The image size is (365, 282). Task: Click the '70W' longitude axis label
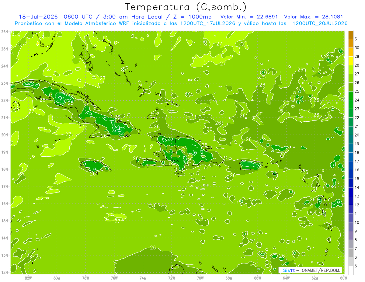pos(200,277)
